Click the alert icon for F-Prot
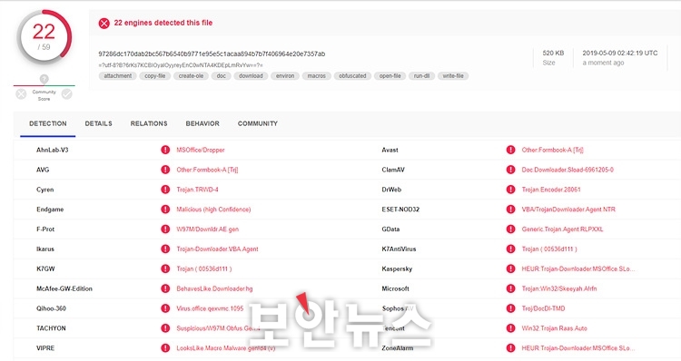Screen dimensions: 681x361 click(165, 229)
